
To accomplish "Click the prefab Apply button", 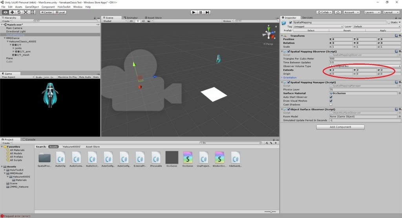I will coord(383,31).
